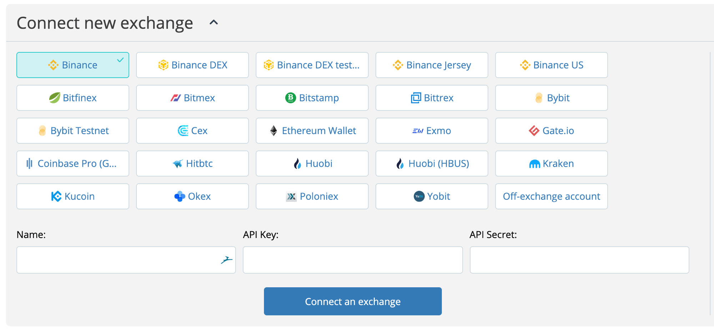Click the Binance DEX cube logo
Image resolution: width=714 pixels, height=329 pixels.
[x=163, y=65]
